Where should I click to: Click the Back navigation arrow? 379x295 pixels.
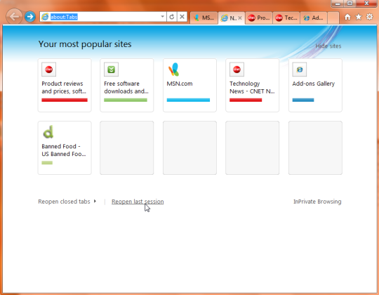tap(14, 17)
